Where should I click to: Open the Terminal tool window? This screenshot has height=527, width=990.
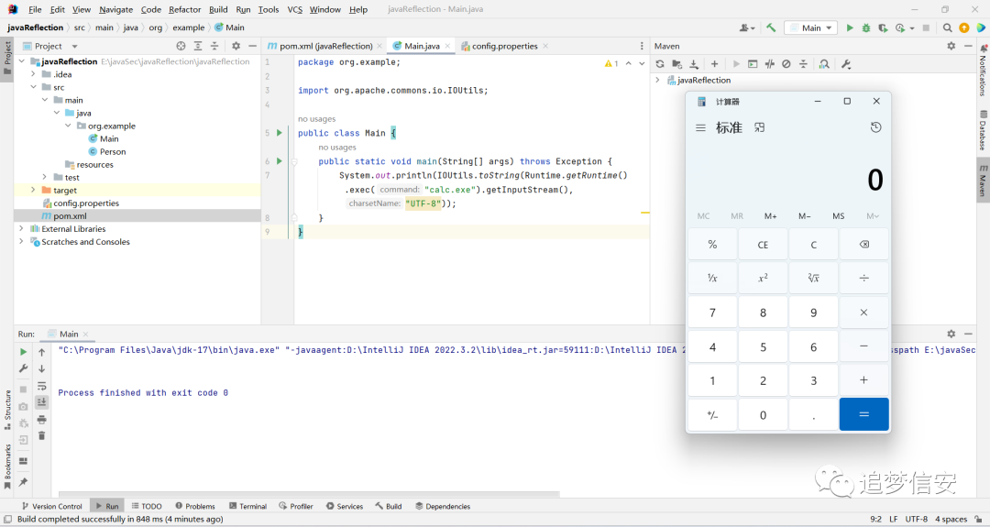247,506
